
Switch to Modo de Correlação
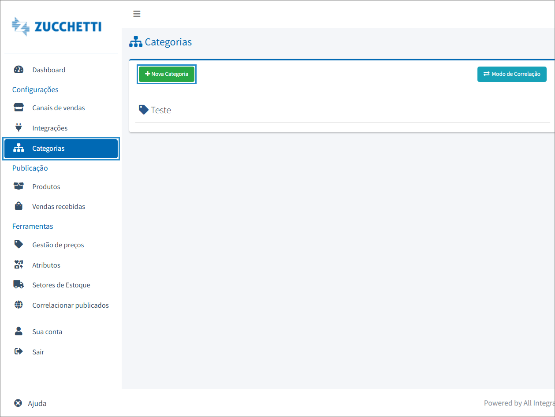[x=511, y=74]
